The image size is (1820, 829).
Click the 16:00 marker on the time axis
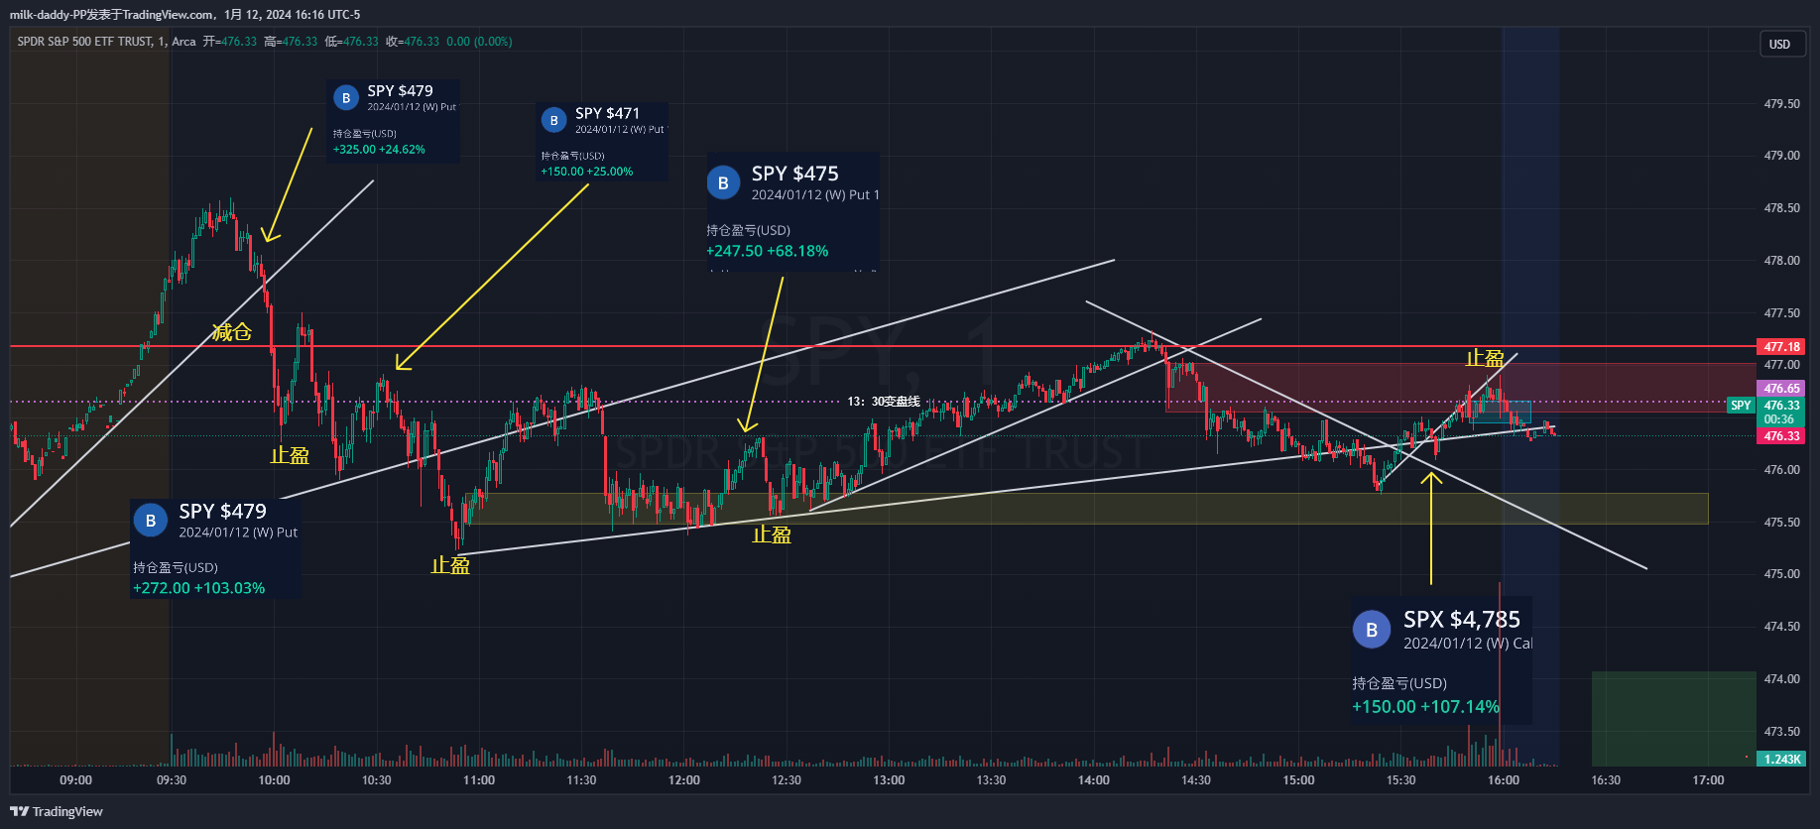click(1503, 780)
